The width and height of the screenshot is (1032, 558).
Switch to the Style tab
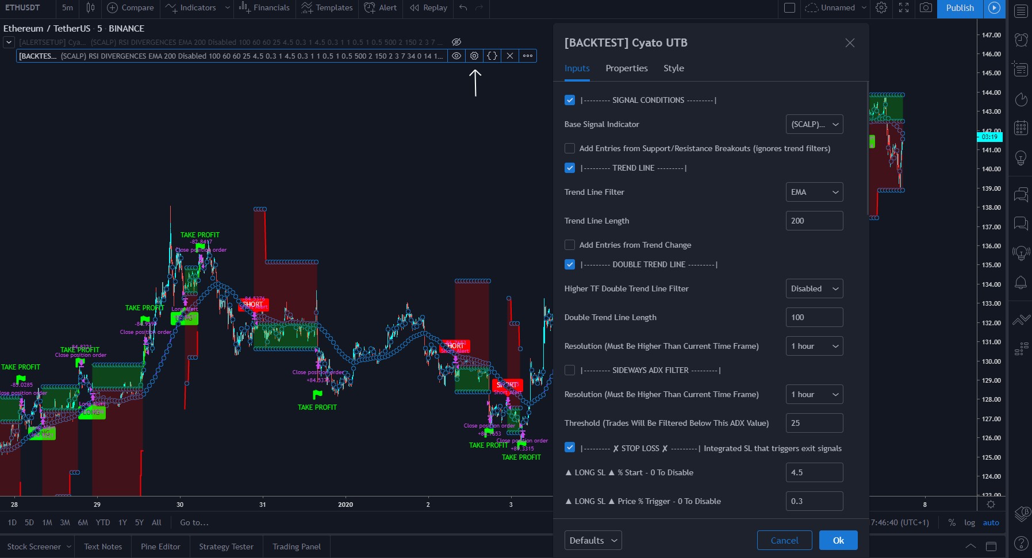674,68
